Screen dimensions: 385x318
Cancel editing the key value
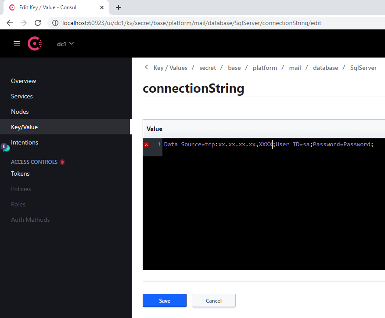point(213,300)
